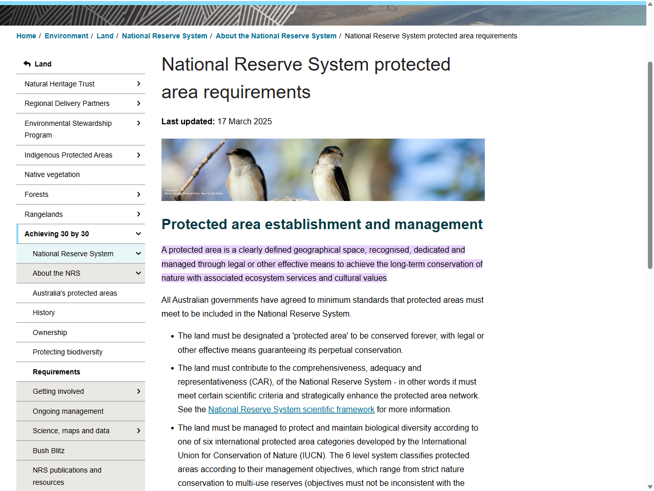This screenshot has width=654, height=491.
Task: Expand the Natural Heritage Trust section
Action: [x=138, y=83]
